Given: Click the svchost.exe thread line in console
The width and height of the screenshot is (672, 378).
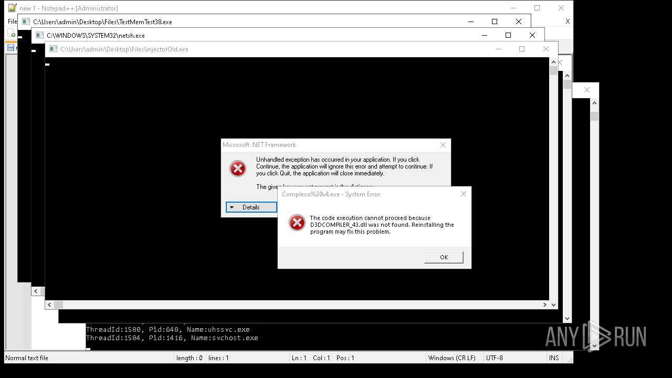Looking at the screenshot, I should (172, 338).
